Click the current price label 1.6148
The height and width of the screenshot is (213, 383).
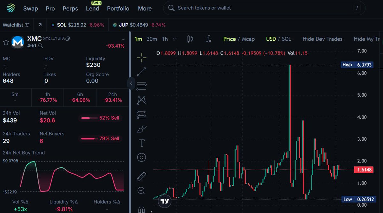click(x=364, y=170)
